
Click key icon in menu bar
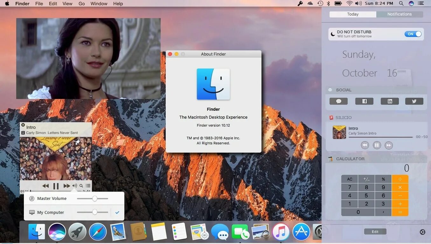[x=300, y=3]
